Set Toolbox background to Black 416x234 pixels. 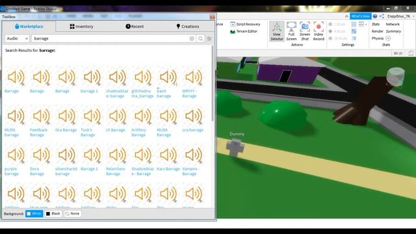point(53,214)
